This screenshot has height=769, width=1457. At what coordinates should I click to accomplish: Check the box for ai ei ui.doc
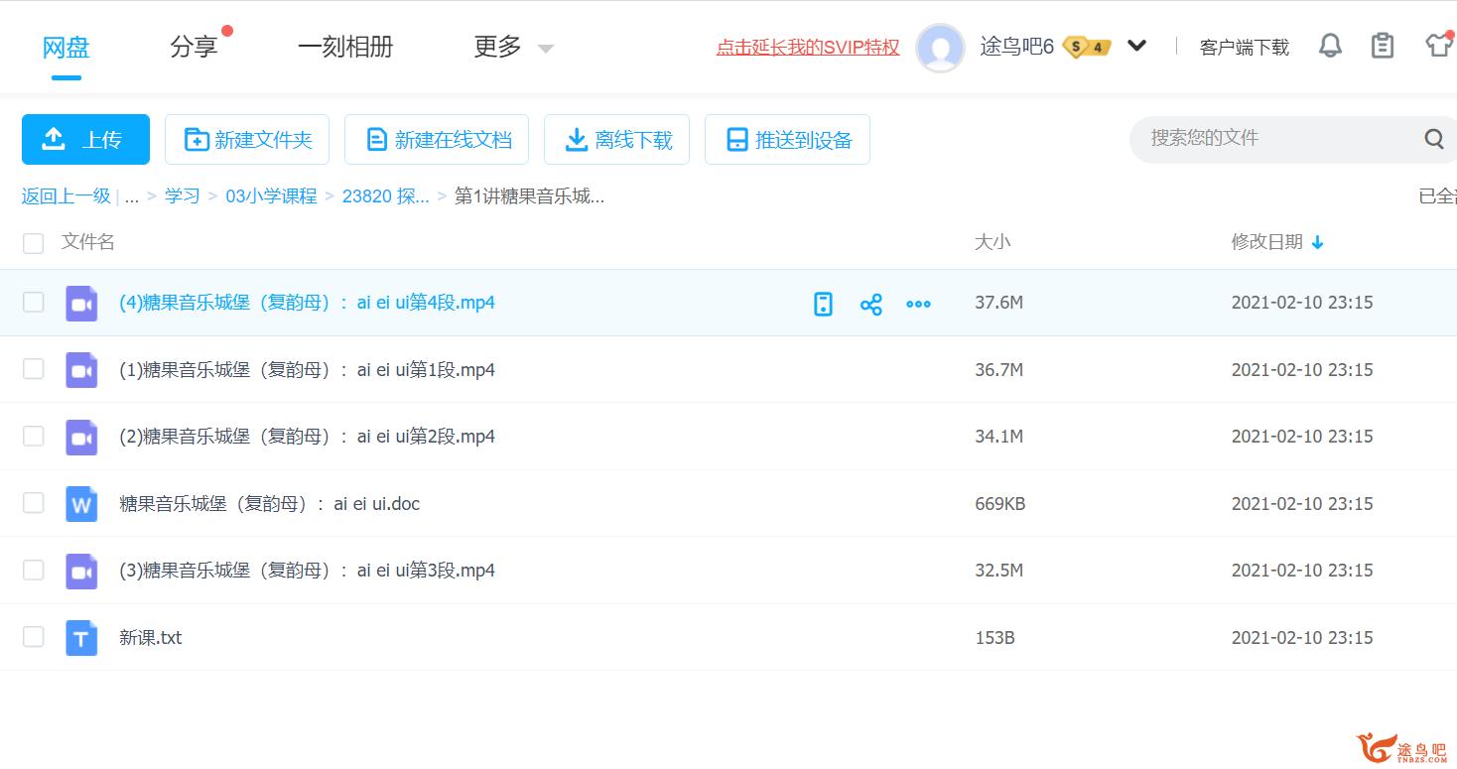34,503
